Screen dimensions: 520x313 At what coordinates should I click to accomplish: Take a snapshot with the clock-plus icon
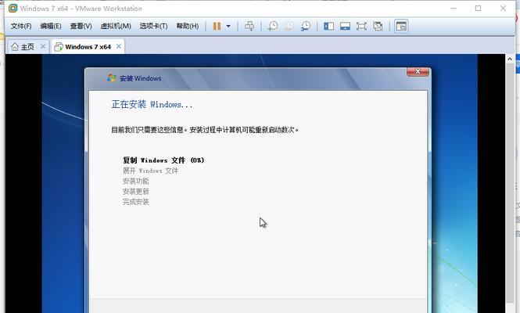click(273, 26)
